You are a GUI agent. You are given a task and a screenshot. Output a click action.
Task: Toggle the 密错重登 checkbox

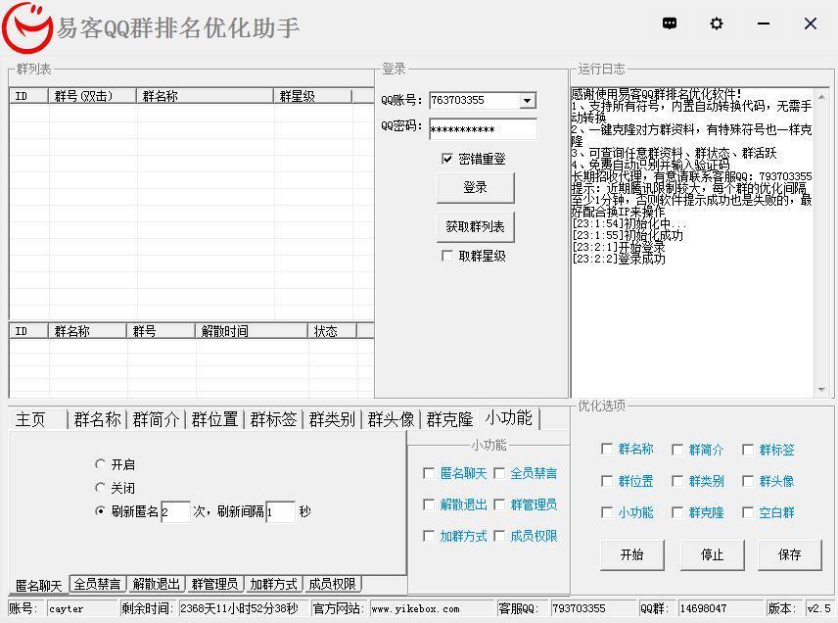point(447,159)
